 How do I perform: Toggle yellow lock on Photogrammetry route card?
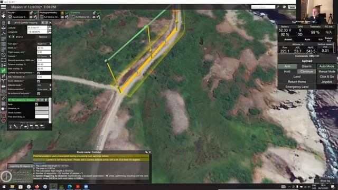(62, 13)
